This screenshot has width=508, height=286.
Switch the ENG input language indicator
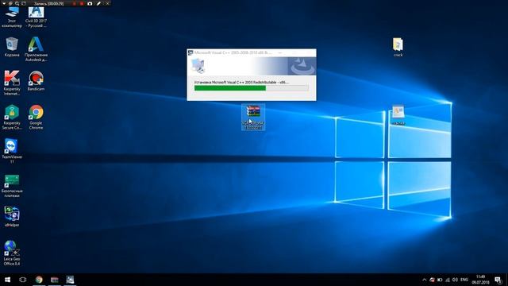click(x=464, y=280)
